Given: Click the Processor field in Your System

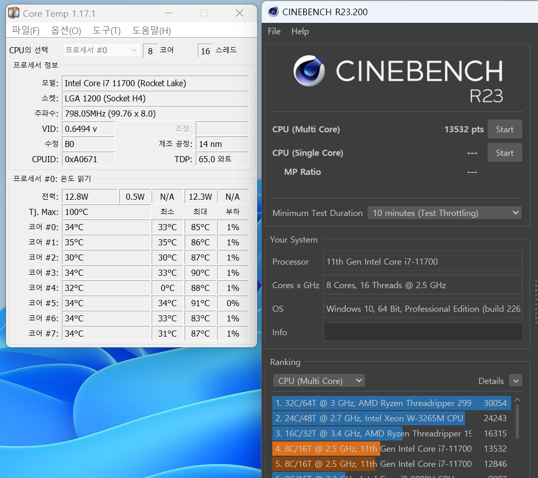Looking at the screenshot, I should click(423, 262).
